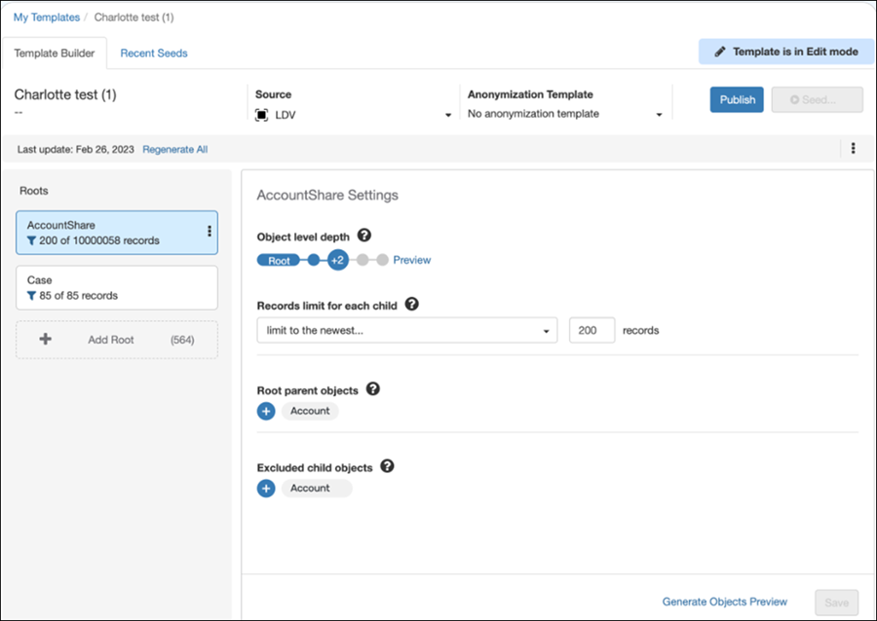Click the 'Template is in Edit mode' banner

[785, 52]
